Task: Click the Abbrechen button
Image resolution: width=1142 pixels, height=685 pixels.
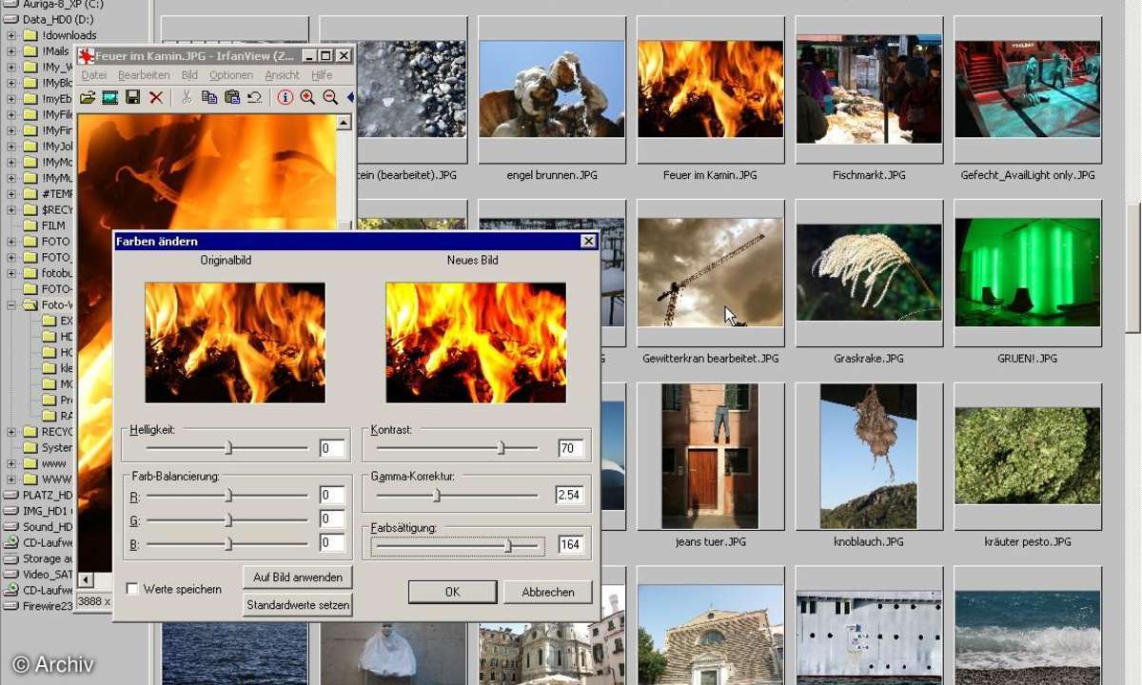Action: [548, 592]
